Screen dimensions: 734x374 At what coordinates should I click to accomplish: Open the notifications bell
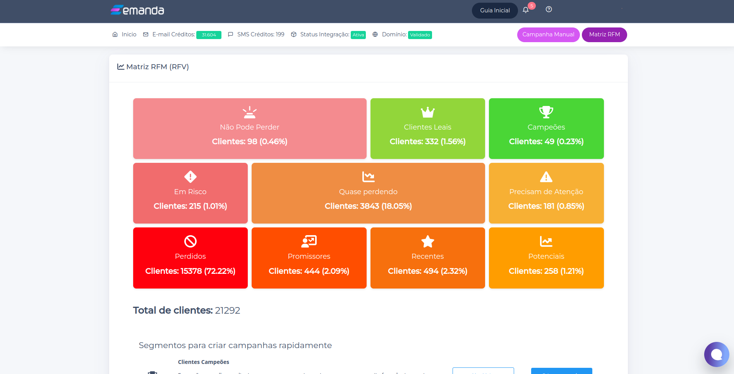[525, 10]
